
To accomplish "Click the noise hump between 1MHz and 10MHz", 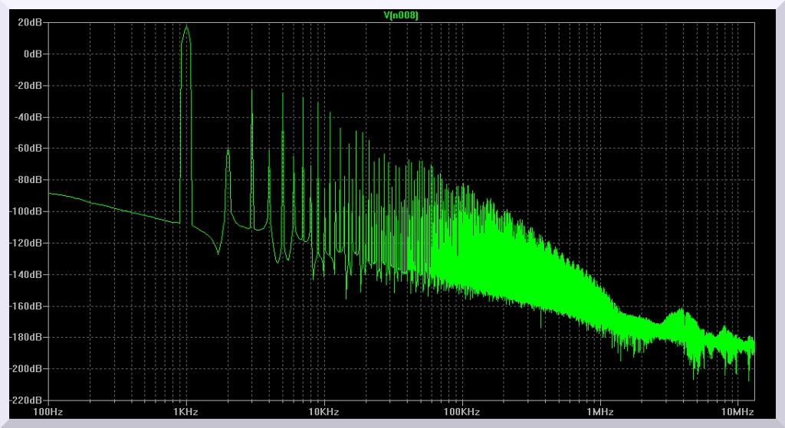I will [679, 312].
